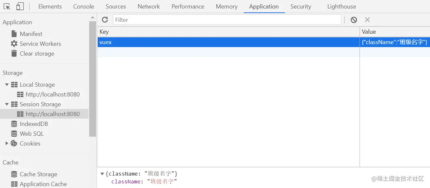The width and height of the screenshot is (430, 188).
Task: Open the Cache Storage item
Action: pyautogui.click(x=38, y=174)
